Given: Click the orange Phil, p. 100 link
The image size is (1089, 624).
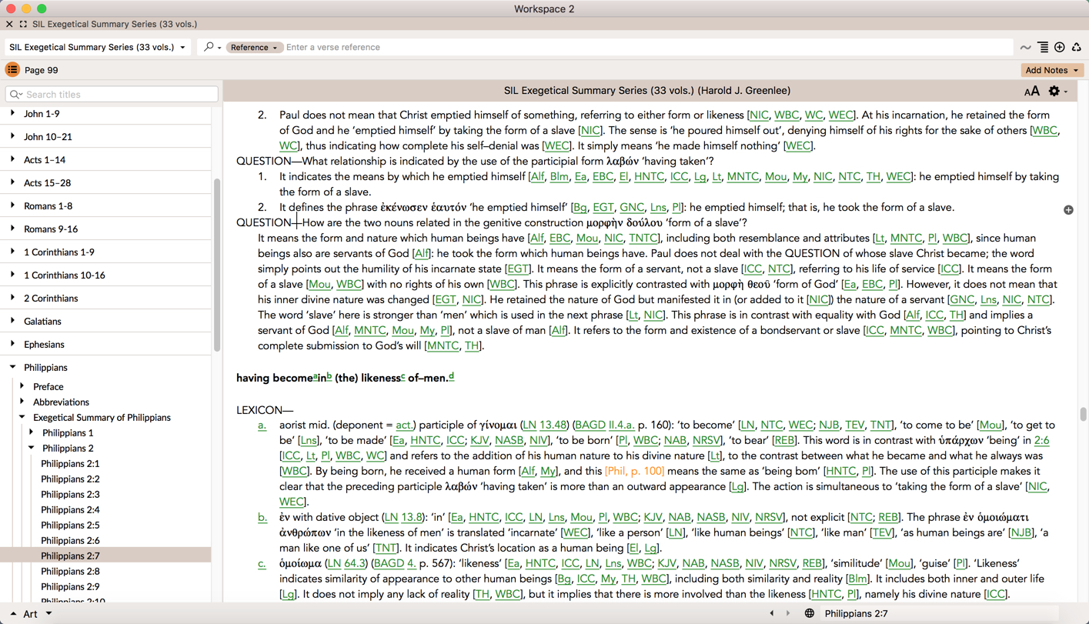Looking at the screenshot, I should (635, 471).
